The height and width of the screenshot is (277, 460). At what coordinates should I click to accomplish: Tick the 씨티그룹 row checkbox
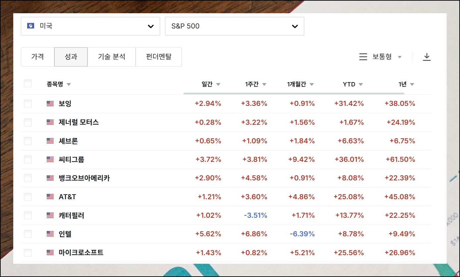pos(28,160)
